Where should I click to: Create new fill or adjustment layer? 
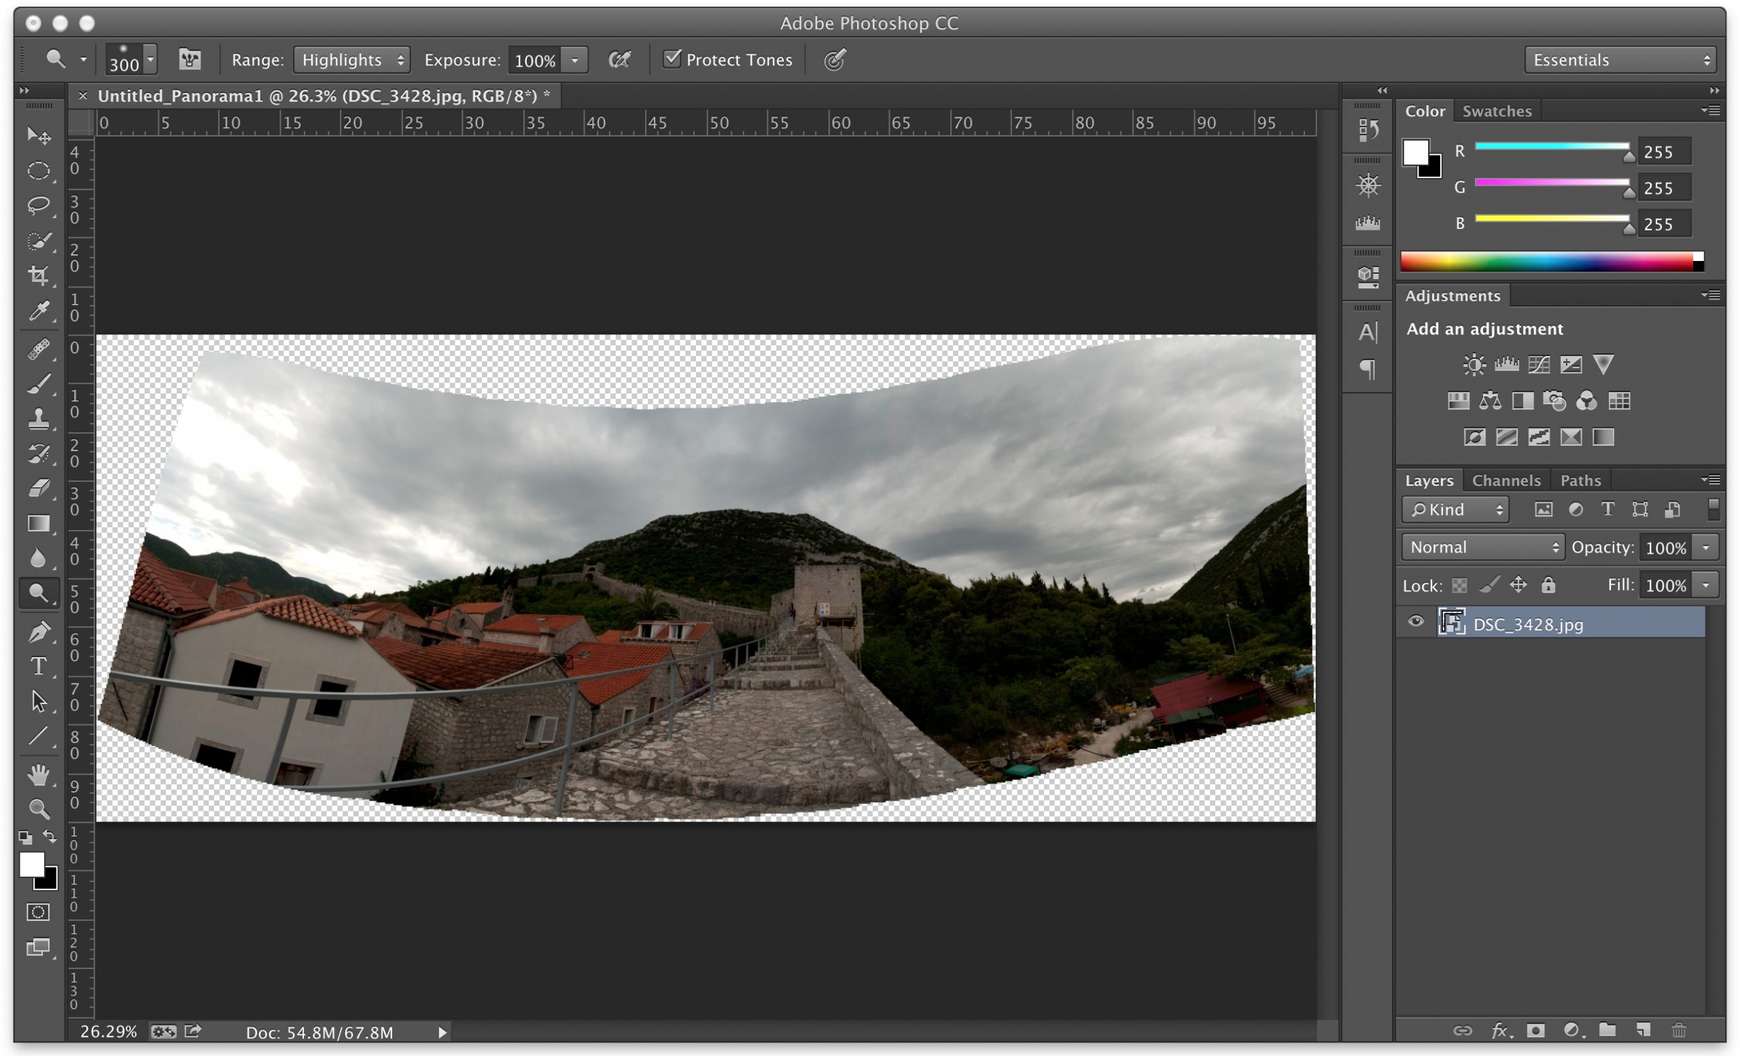(1572, 1030)
